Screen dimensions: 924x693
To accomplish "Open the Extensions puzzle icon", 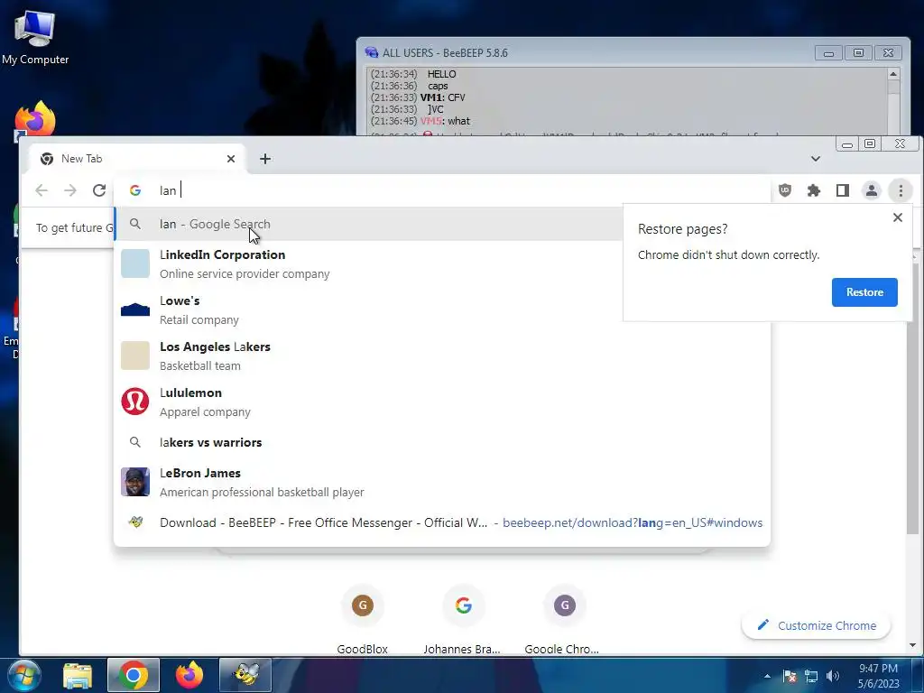I will [x=813, y=190].
